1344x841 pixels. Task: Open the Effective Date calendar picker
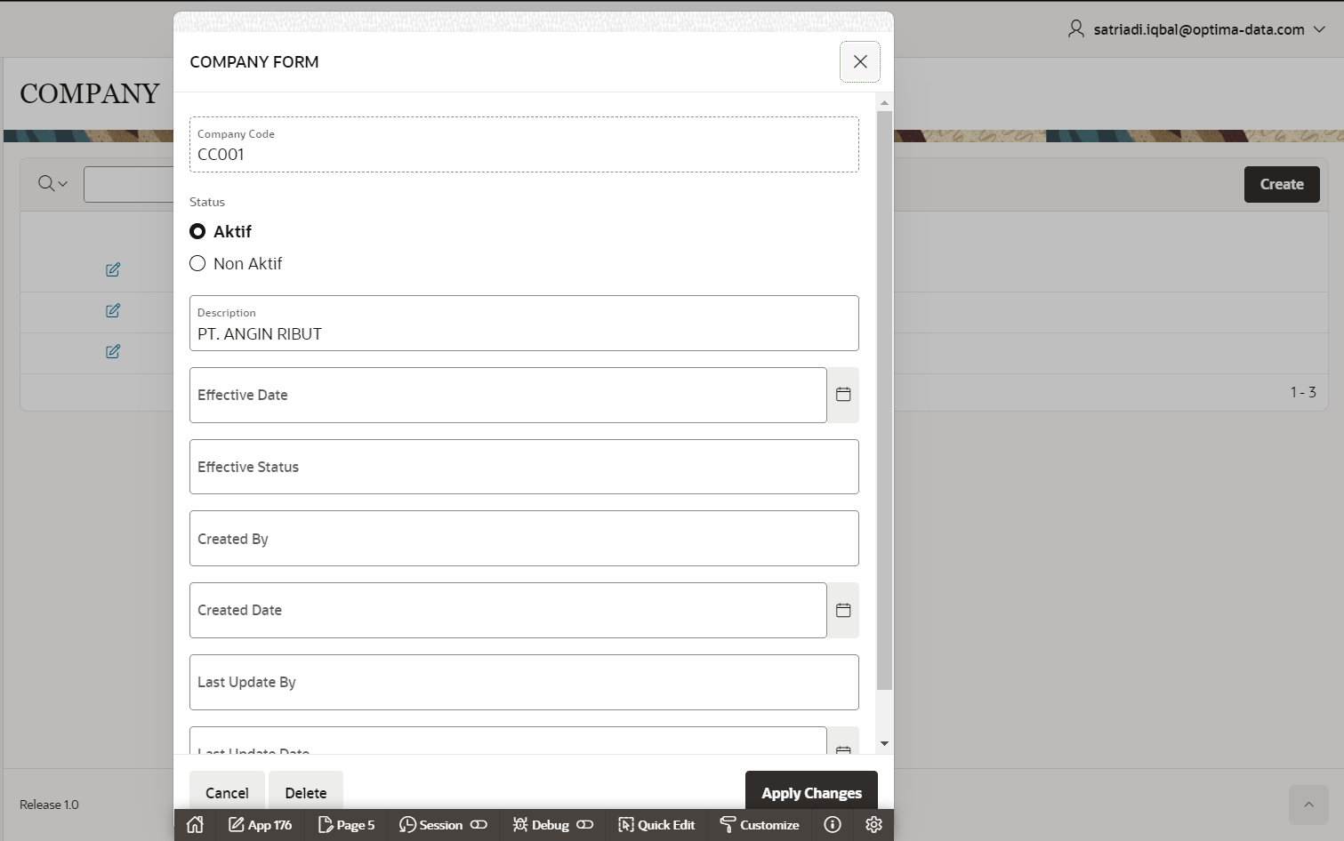tap(843, 395)
